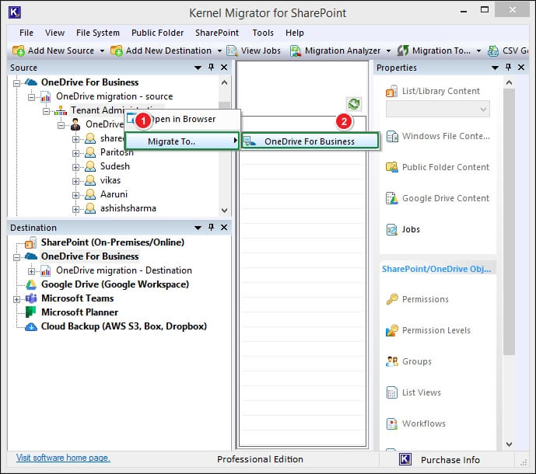Screen dimensions: 536x474
Task: Select SharePoint/OneDrive Obj... section header
Action: click(436, 269)
